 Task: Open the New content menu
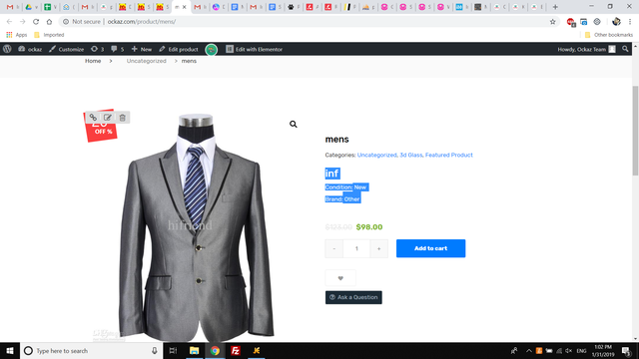click(x=142, y=49)
